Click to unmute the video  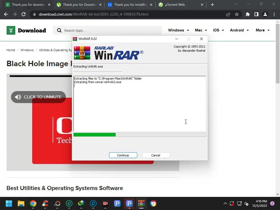point(38,97)
